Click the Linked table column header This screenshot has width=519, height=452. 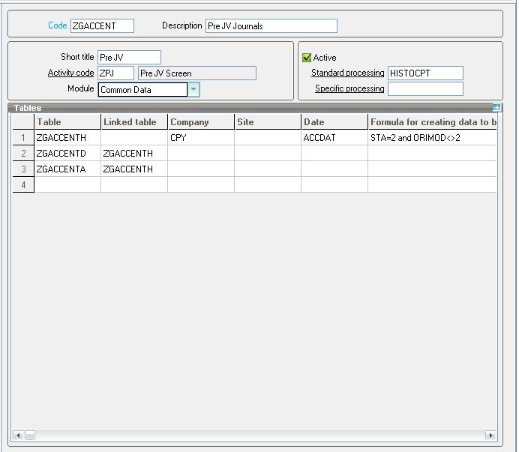click(134, 121)
